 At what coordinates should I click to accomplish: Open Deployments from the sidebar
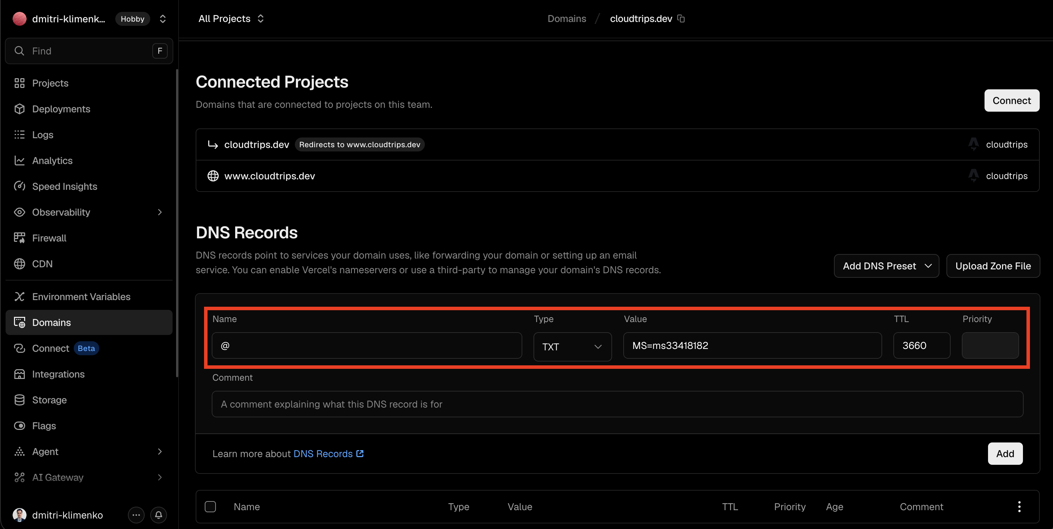[89, 109]
